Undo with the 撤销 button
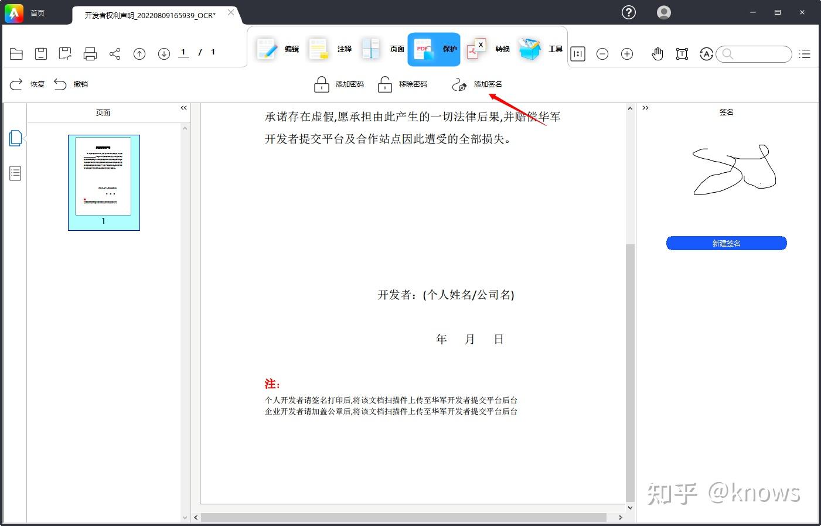The image size is (821, 526). click(71, 84)
